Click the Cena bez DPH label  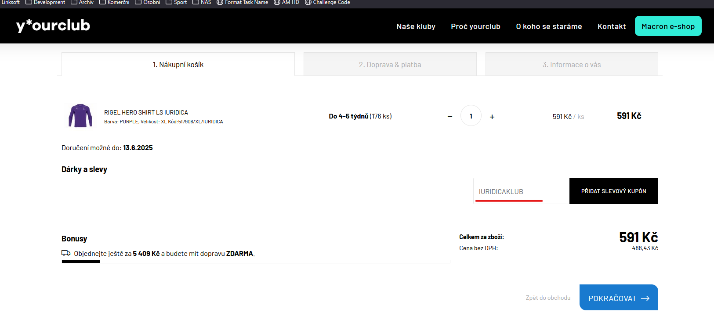[x=478, y=248]
